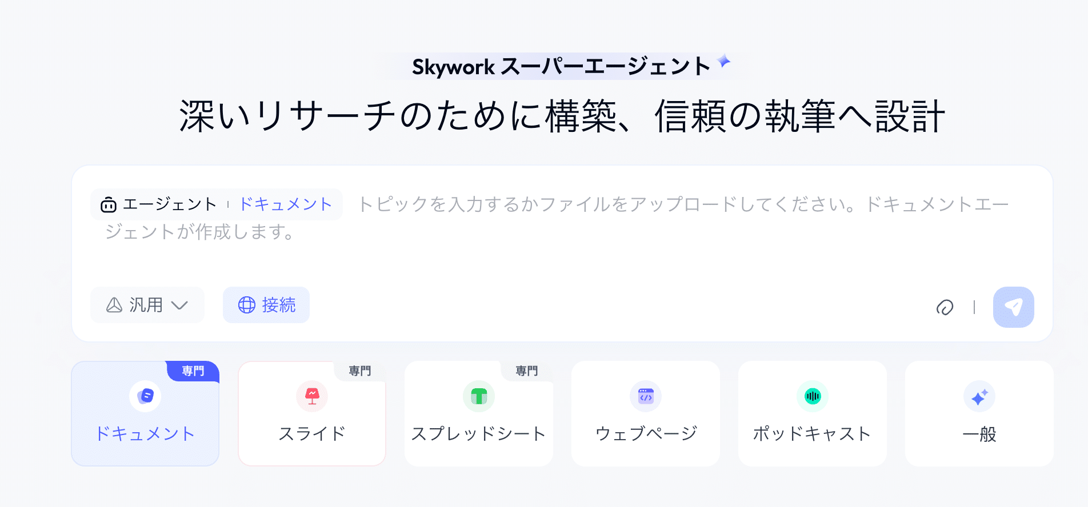Click the Podcast waveform icon
Screen dimensions: 1088x507
813,396
